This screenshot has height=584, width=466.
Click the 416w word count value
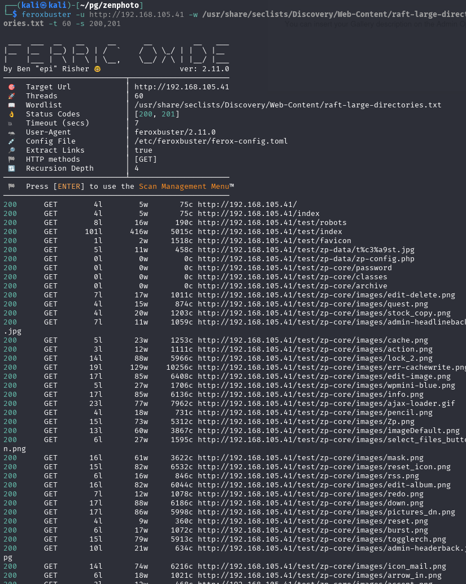click(x=139, y=232)
